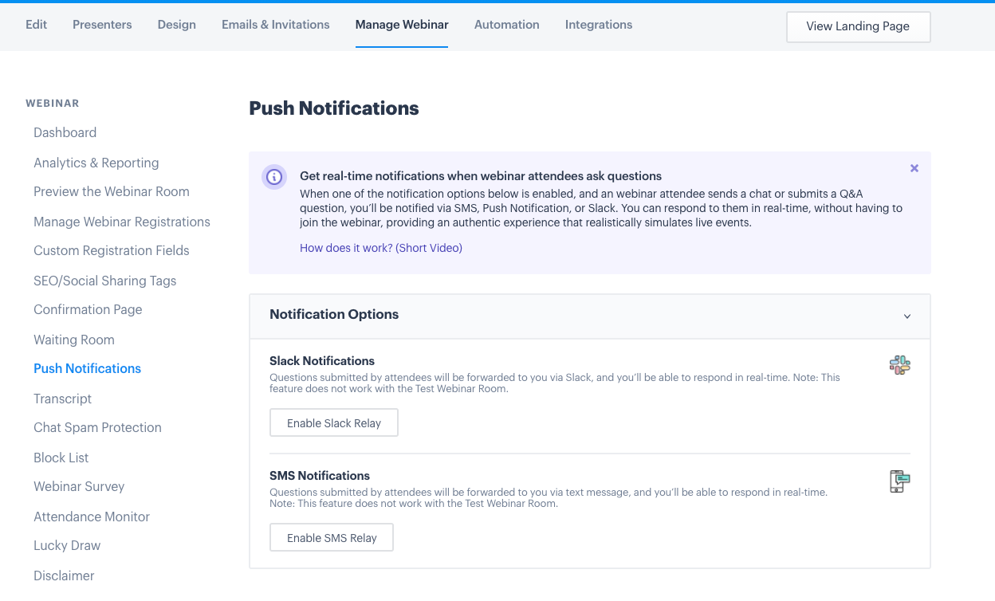Collapse the Notification Options section

[907, 316]
